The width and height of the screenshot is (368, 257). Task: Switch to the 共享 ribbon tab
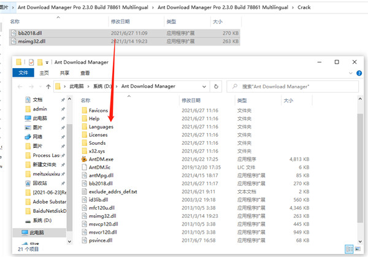click(64, 73)
